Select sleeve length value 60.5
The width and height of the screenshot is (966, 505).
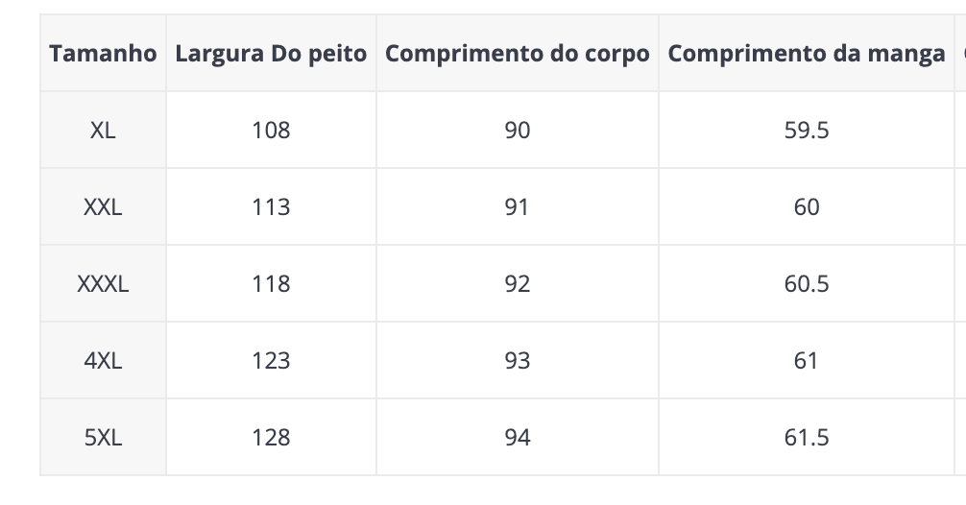807,284
